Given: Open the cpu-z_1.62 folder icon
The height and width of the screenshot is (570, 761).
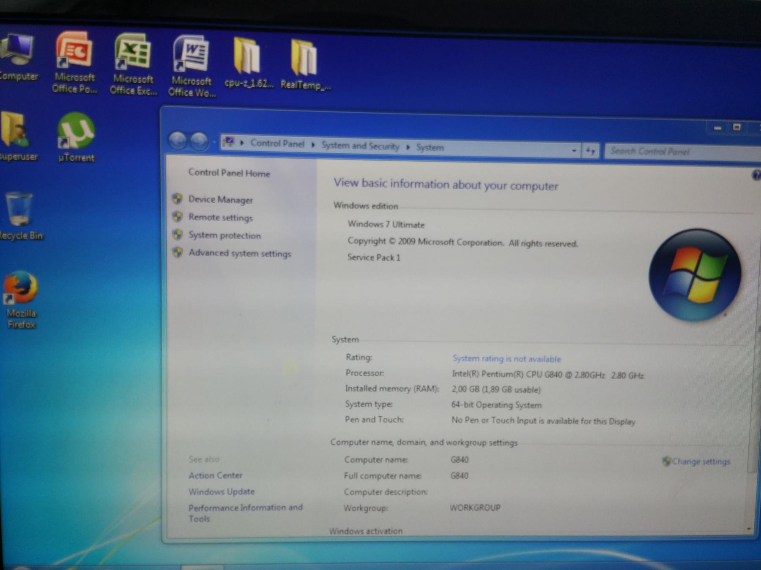Looking at the screenshot, I should tap(249, 62).
